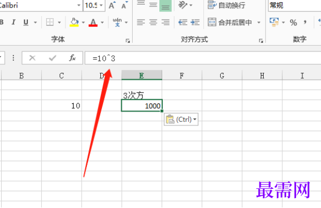Click the fx insert function button
The image size is (321, 208).
pos(72,58)
